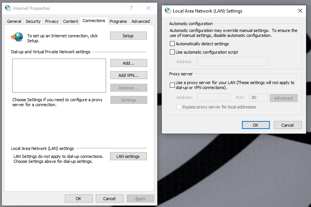Click the globe with arrow setup icon
The height and width of the screenshot is (207, 311).
point(17,37)
